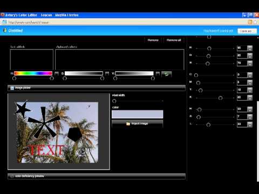
Task: Click the cyan slider handle in the row showing 0
Action: [196, 75]
